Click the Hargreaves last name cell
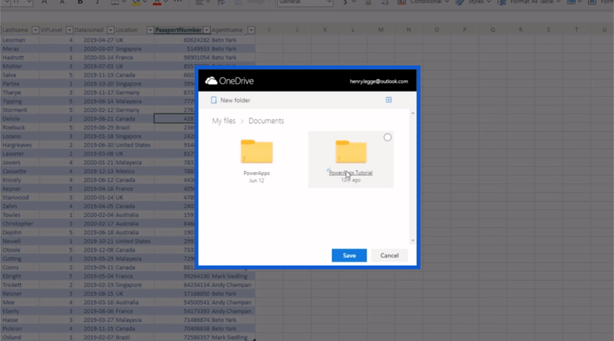Screen dimensions: 614x341 [x=20, y=145]
